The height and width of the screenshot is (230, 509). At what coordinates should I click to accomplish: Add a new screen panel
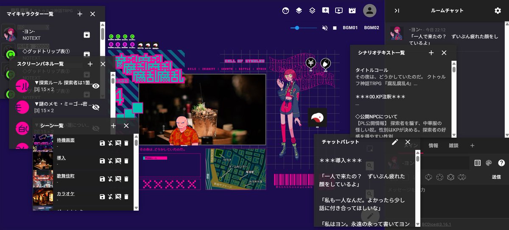click(90, 64)
